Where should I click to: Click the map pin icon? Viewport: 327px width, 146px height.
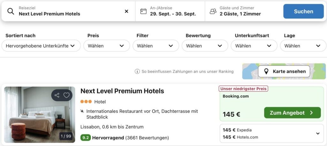tap(266, 72)
